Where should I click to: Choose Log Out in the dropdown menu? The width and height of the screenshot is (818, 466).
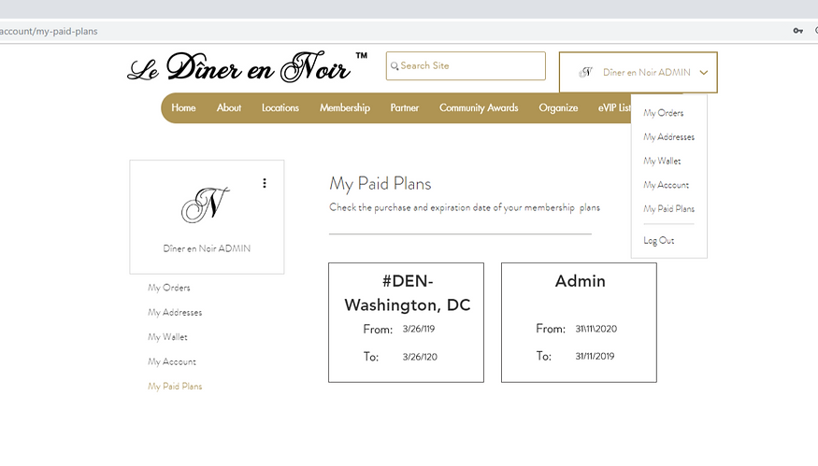(x=659, y=241)
